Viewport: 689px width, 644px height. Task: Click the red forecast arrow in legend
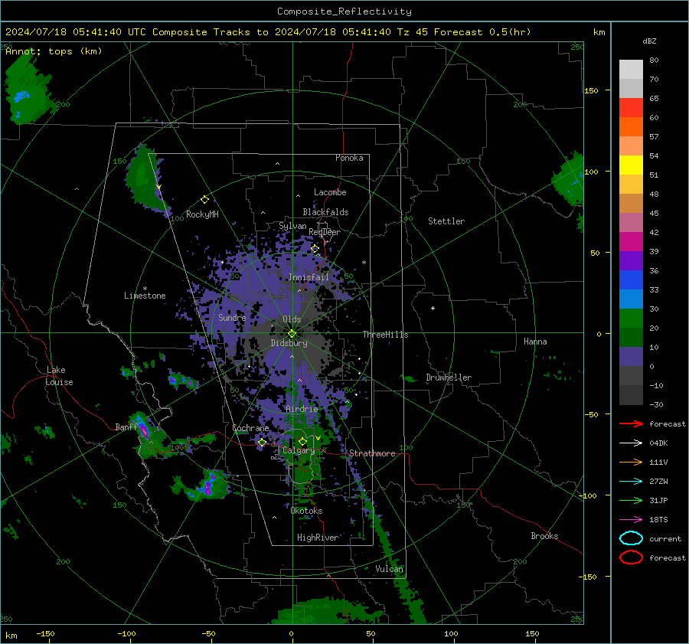[631, 423]
